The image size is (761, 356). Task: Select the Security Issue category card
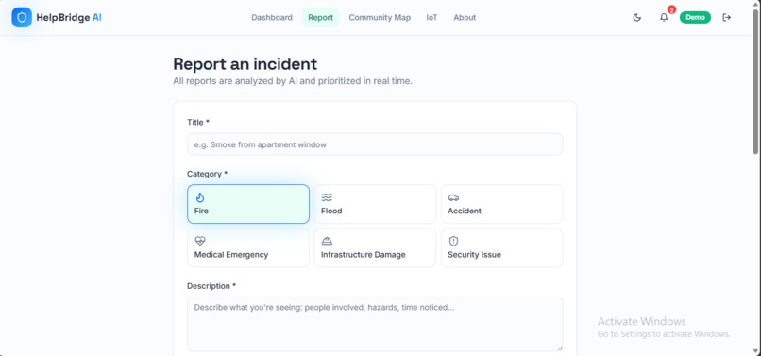point(501,247)
